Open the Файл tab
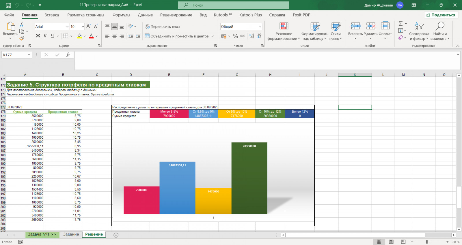The image size is (462, 245). point(9,15)
